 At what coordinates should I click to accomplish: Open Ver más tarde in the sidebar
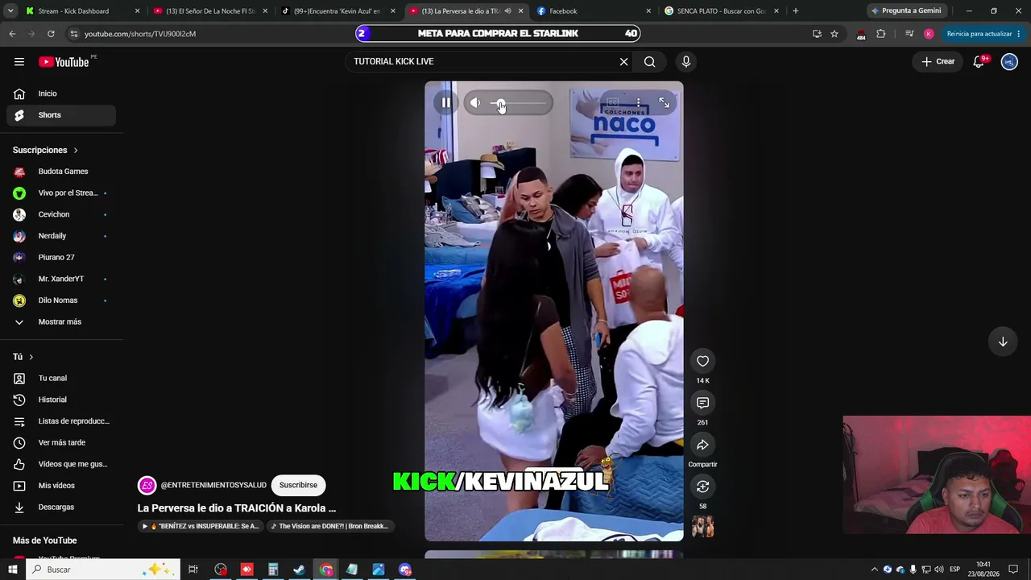61,443
